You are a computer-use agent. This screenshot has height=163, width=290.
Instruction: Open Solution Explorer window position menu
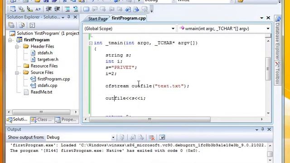click(63, 17)
